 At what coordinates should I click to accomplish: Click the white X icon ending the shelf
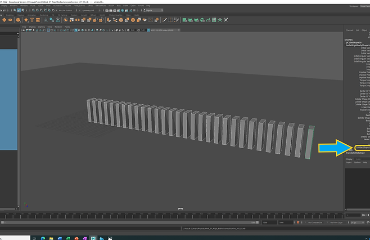(226, 20)
